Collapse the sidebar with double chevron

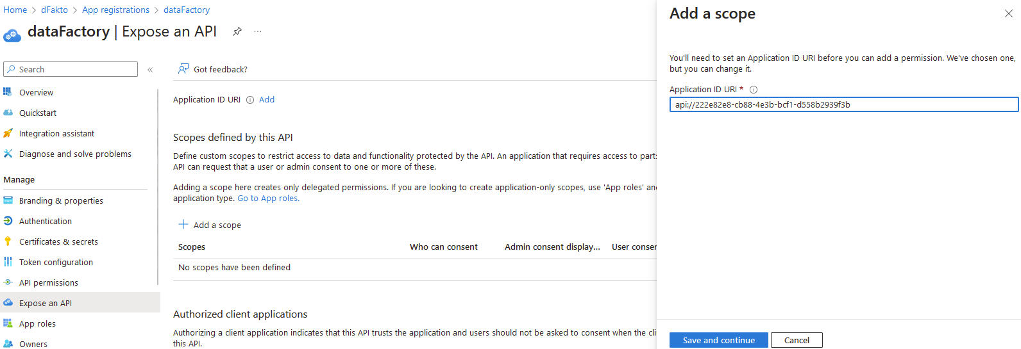[150, 70]
